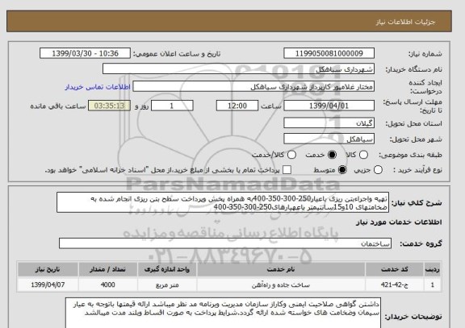Choose the جزیی purchase process option
This screenshot has height=328, width=465.
pyautogui.click(x=378, y=170)
